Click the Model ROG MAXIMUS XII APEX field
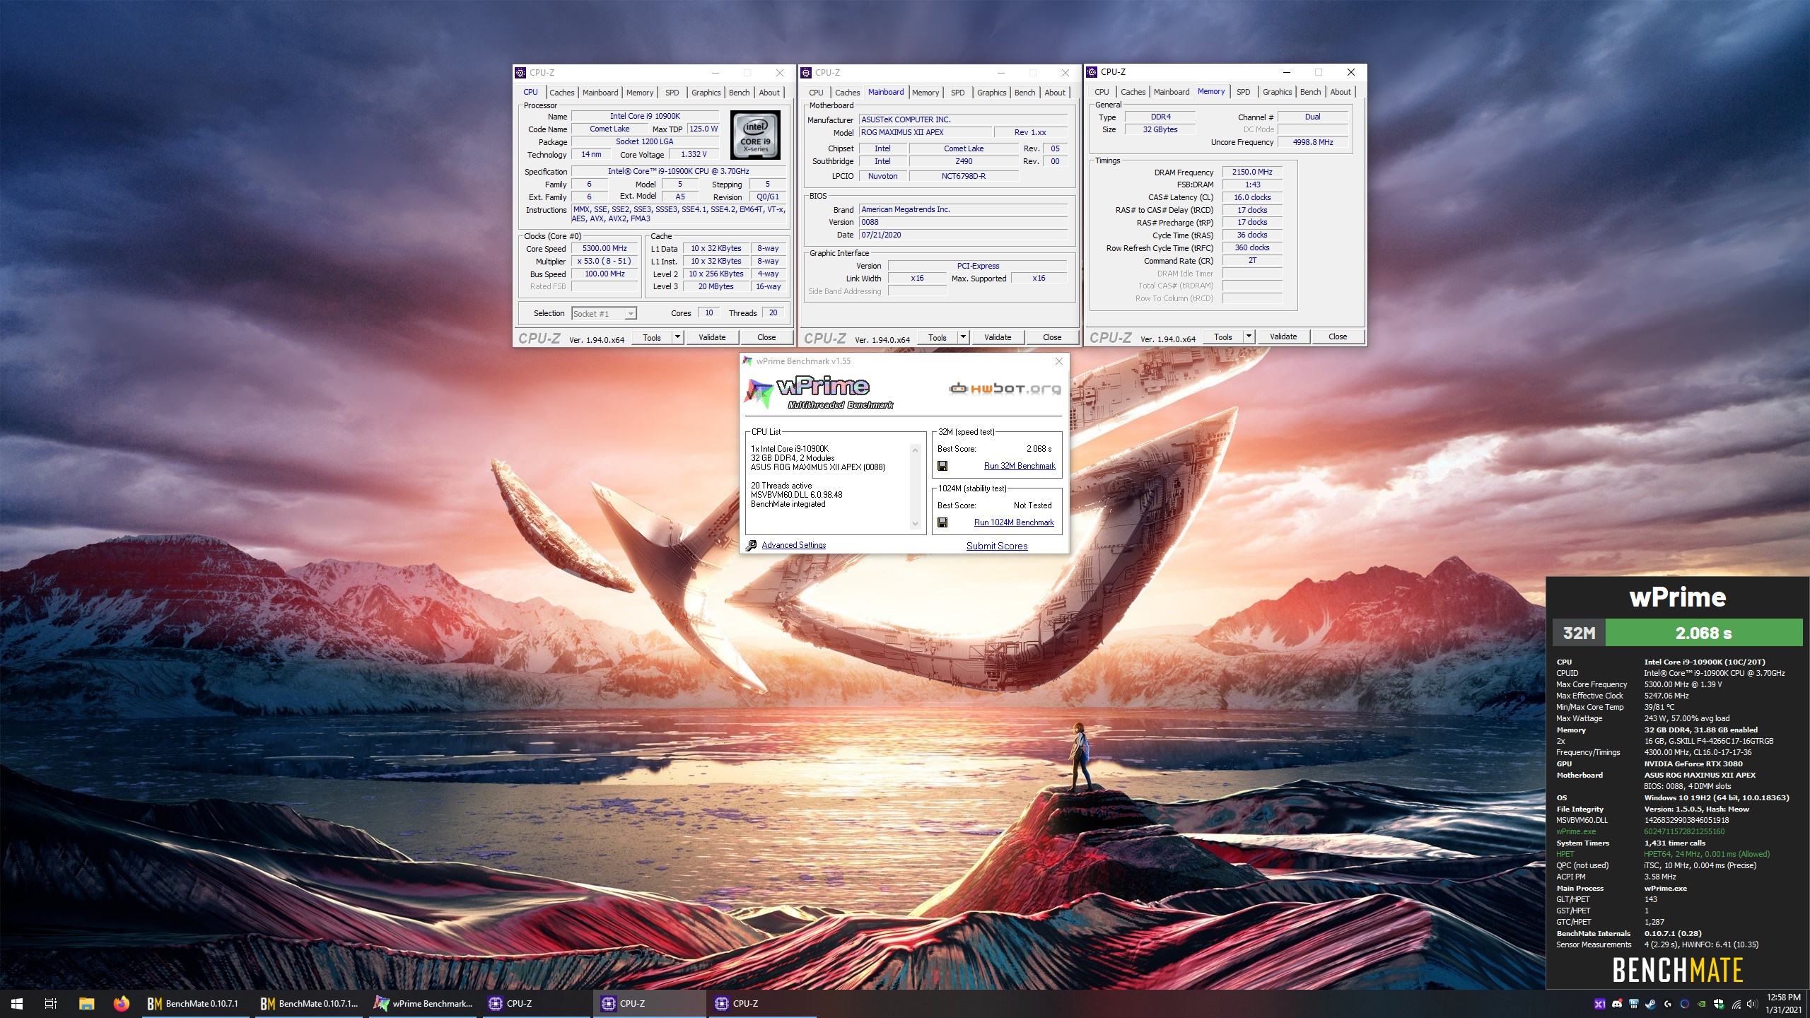 (x=925, y=132)
